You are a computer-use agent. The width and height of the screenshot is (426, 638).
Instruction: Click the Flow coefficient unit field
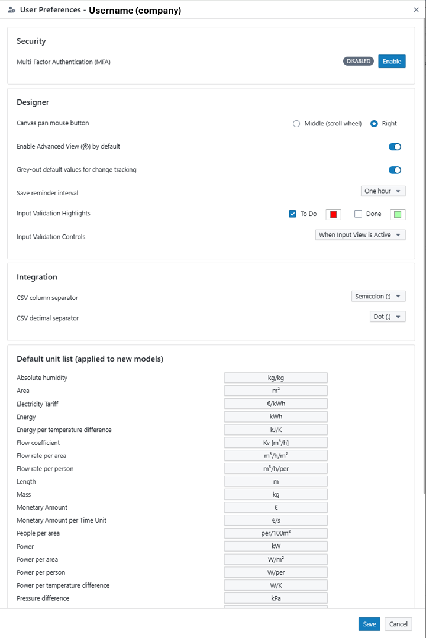point(276,443)
